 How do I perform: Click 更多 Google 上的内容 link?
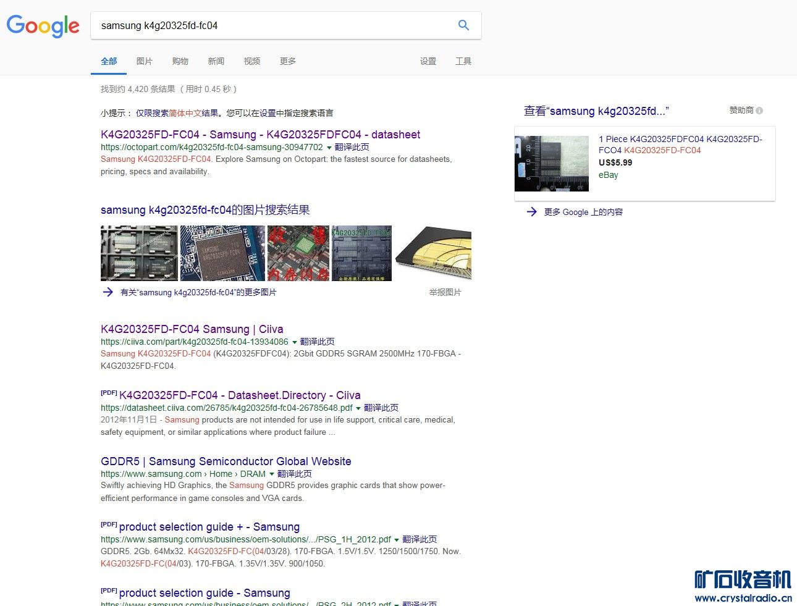583,212
